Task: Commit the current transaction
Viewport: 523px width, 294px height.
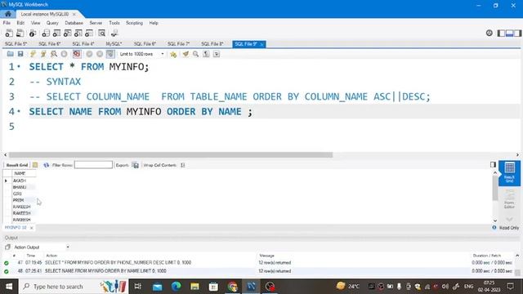Action: [x=89, y=54]
